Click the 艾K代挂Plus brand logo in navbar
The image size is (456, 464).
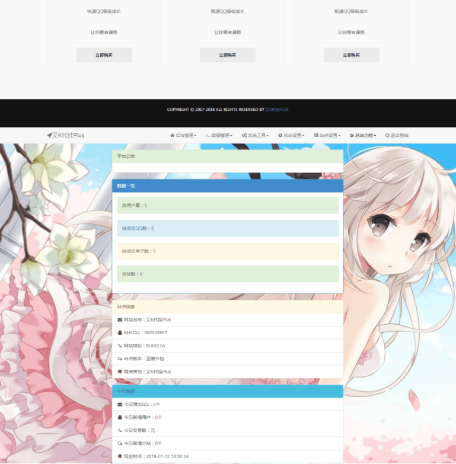click(66, 135)
